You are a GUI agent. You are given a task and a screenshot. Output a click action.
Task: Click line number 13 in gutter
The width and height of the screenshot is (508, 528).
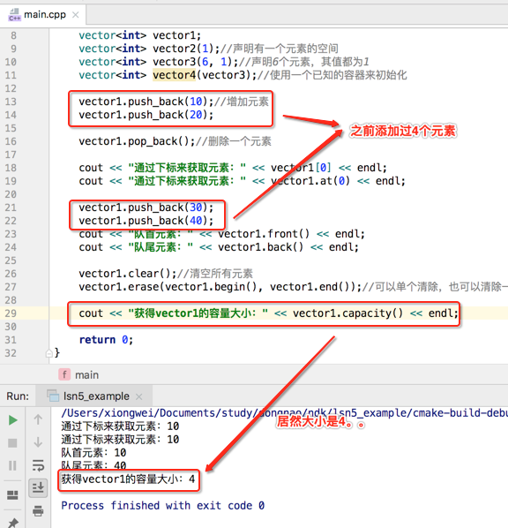pos(11,102)
